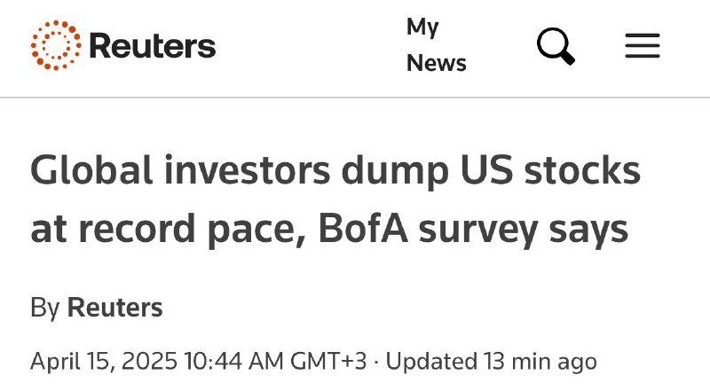Image resolution: width=710 pixels, height=391 pixels.
Task: Click headline line "at record pace, BofA survey says"
Action: tap(329, 229)
